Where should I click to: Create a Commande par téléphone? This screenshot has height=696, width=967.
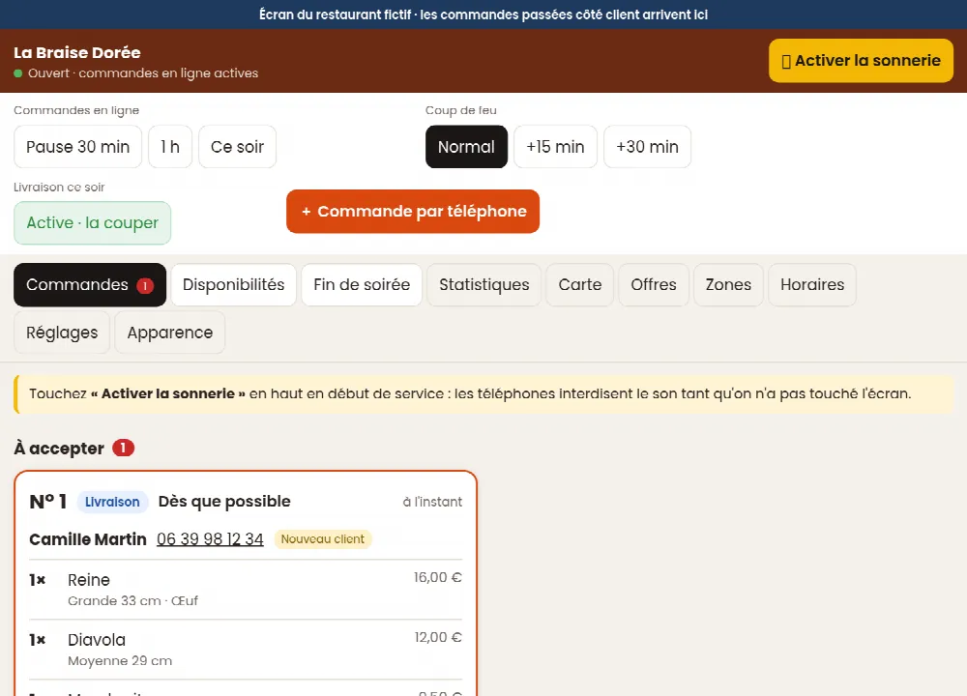413,212
